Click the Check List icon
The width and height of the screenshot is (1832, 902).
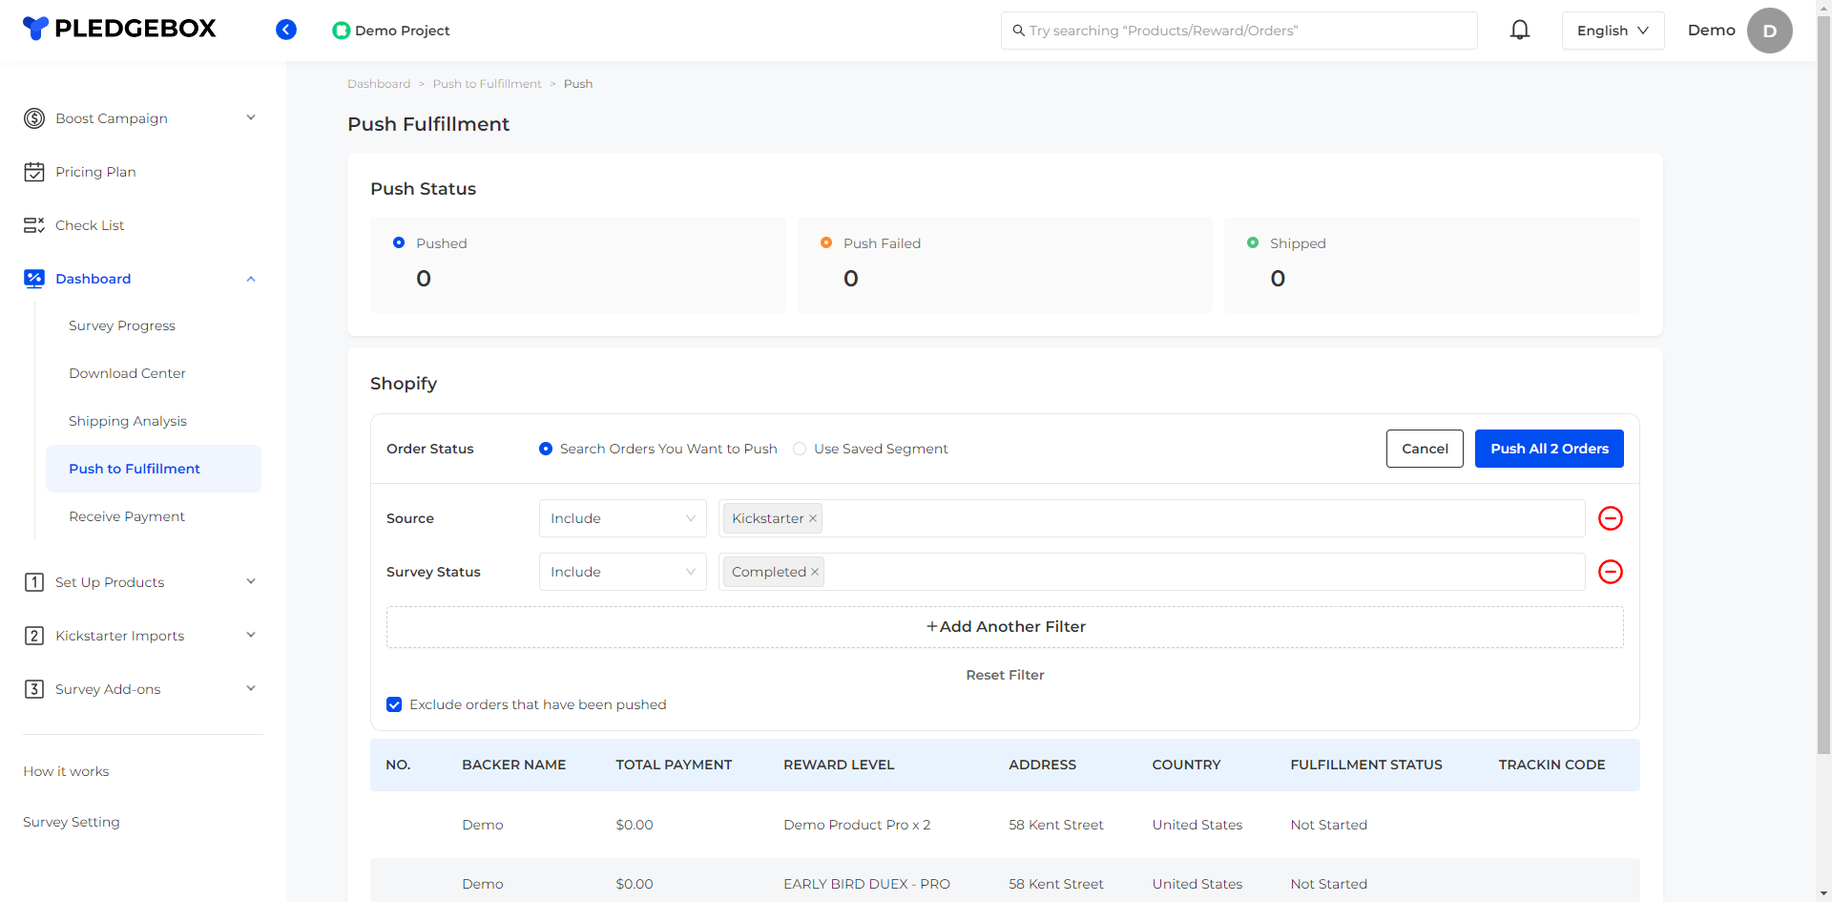point(34,225)
